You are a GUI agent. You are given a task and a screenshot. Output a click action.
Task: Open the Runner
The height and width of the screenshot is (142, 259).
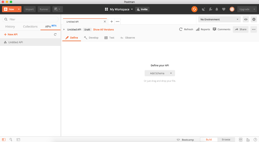[x=44, y=9]
